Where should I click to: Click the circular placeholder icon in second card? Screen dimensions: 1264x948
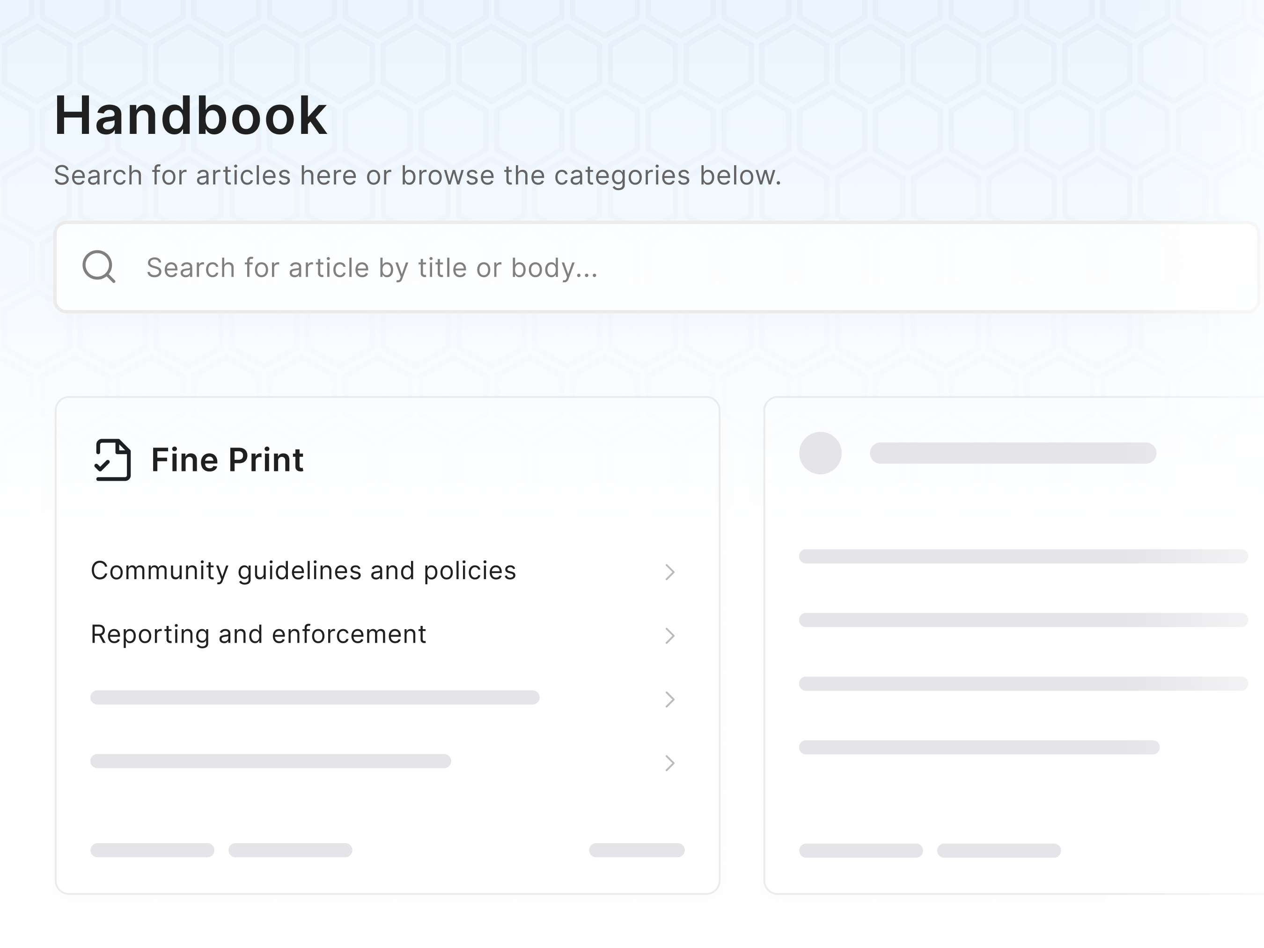(x=820, y=453)
